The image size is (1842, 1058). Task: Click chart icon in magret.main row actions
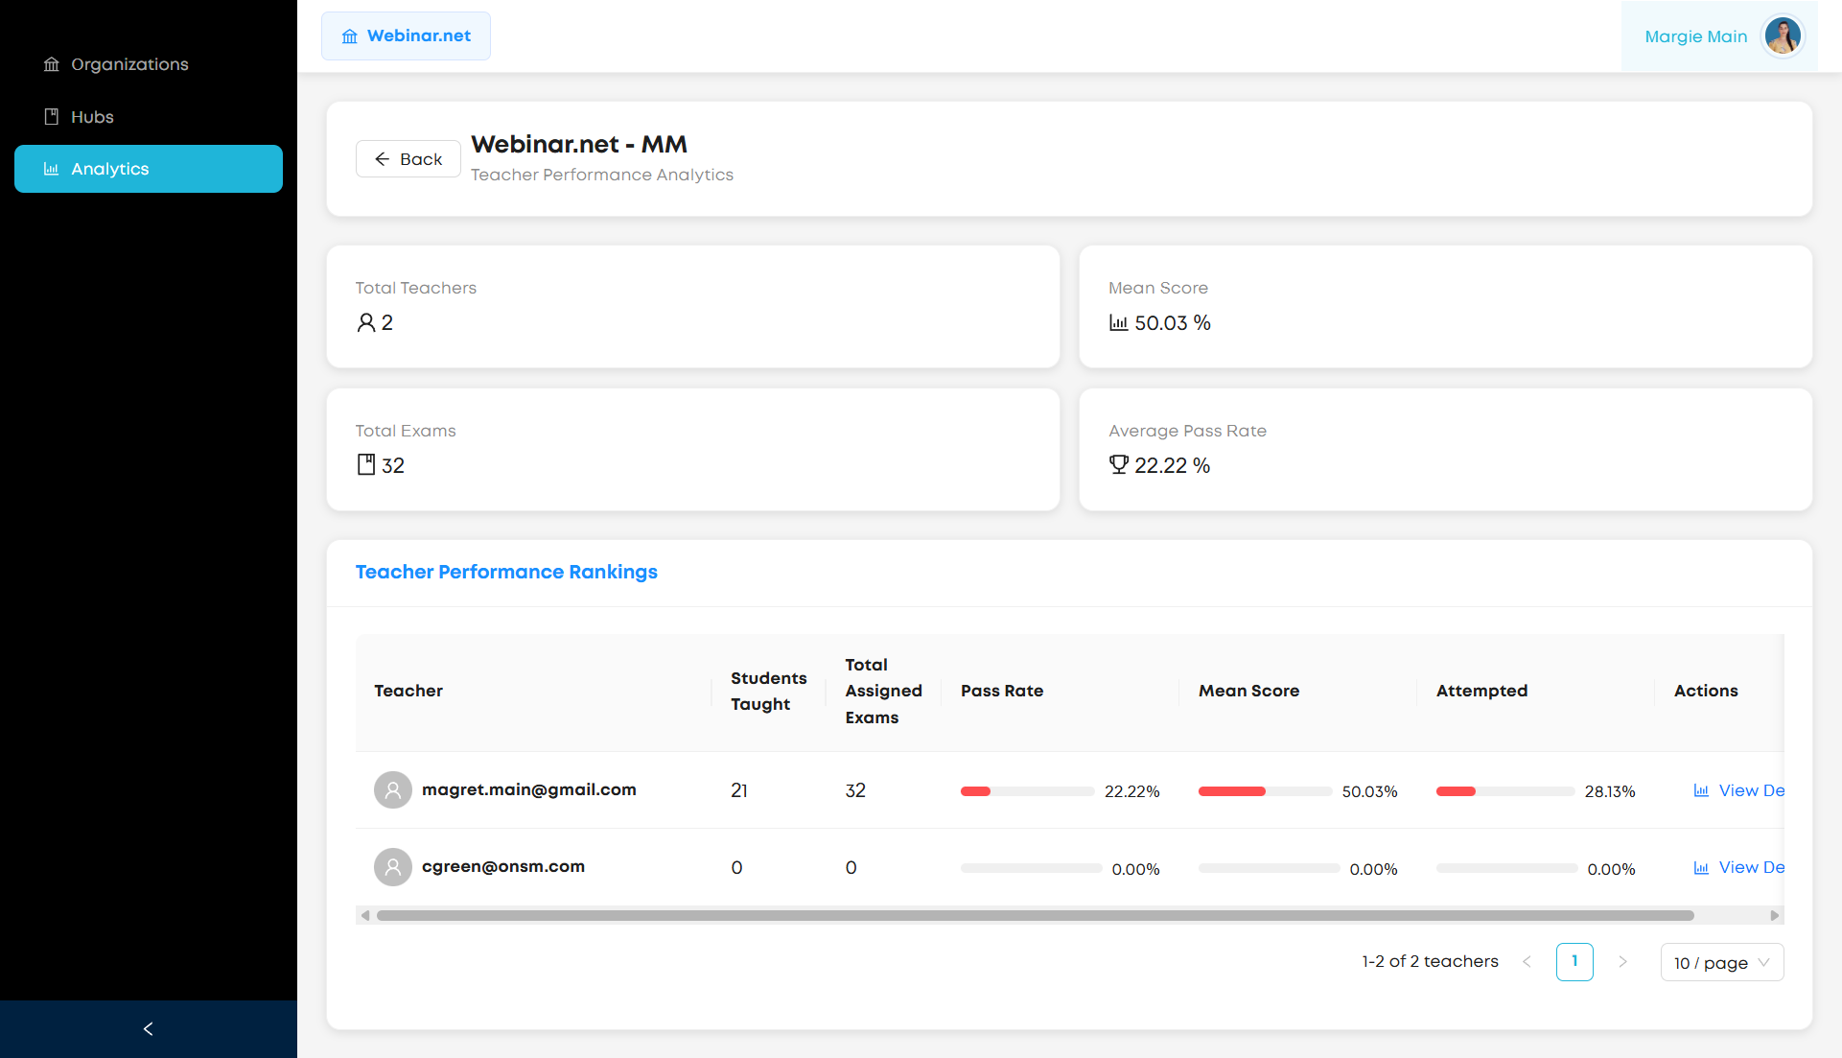tap(1701, 791)
